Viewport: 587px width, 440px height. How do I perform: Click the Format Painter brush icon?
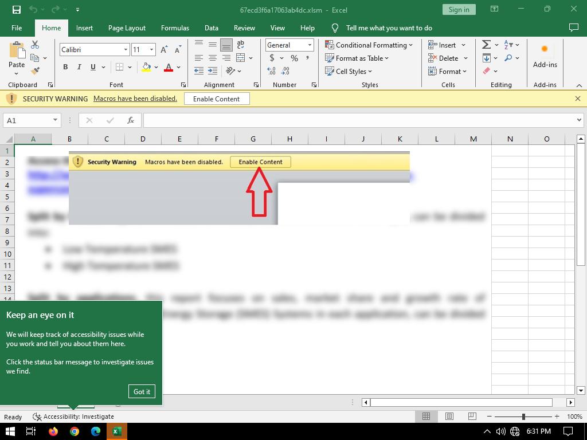[35, 71]
